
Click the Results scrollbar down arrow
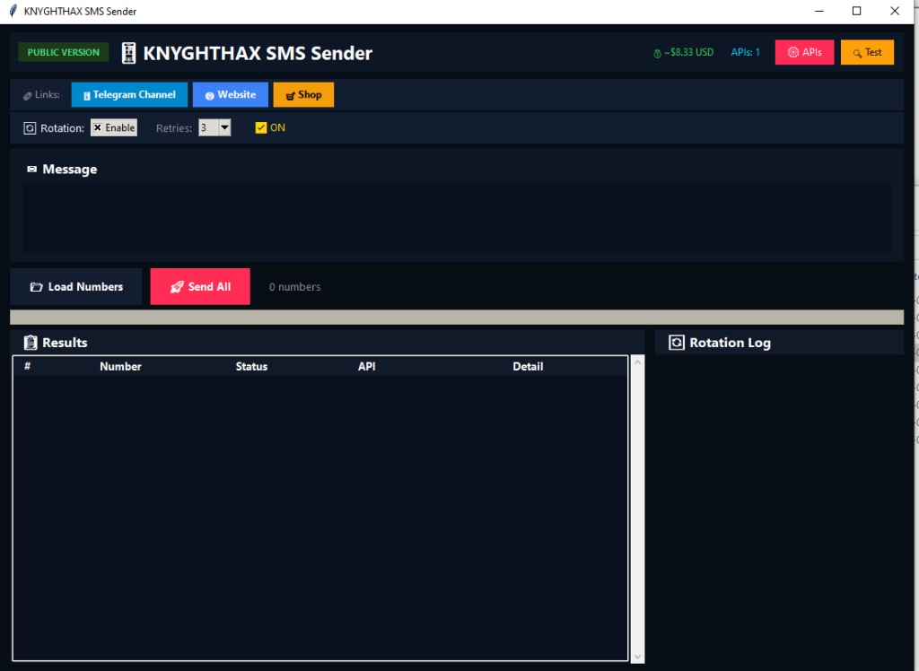click(638, 657)
